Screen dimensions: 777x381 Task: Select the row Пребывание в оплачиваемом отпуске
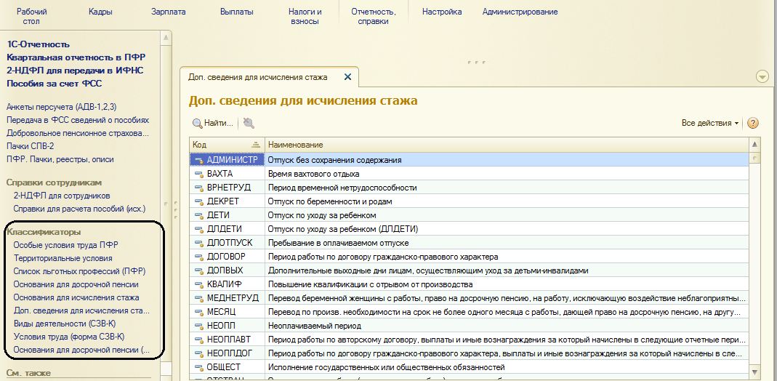[x=469, y=244]
